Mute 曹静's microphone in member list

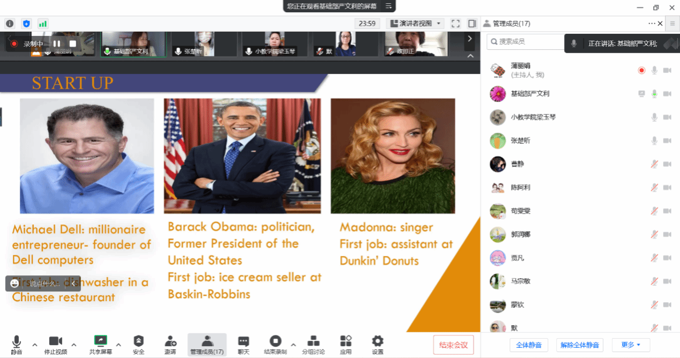654,164
